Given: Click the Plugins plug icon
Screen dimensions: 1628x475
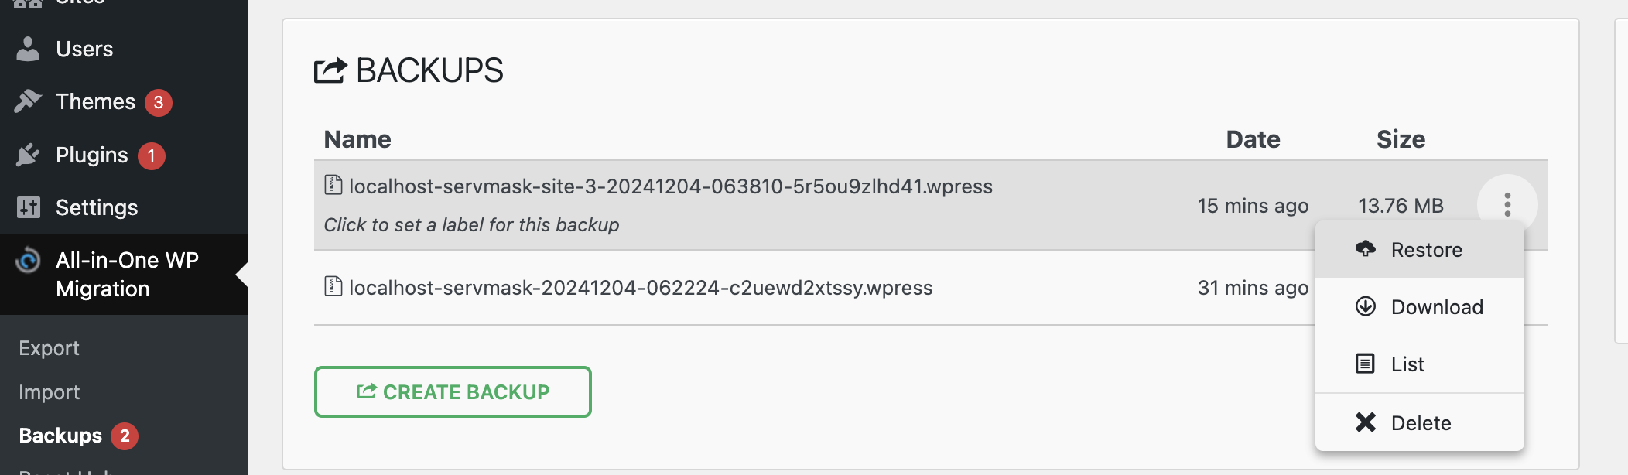Looking at the screenshot, I should (x=28, y=155).
